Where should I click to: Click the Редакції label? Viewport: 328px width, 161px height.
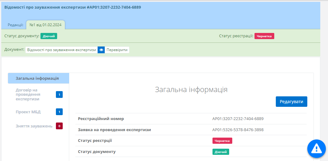pyautogui.click(x=15, y=25)
